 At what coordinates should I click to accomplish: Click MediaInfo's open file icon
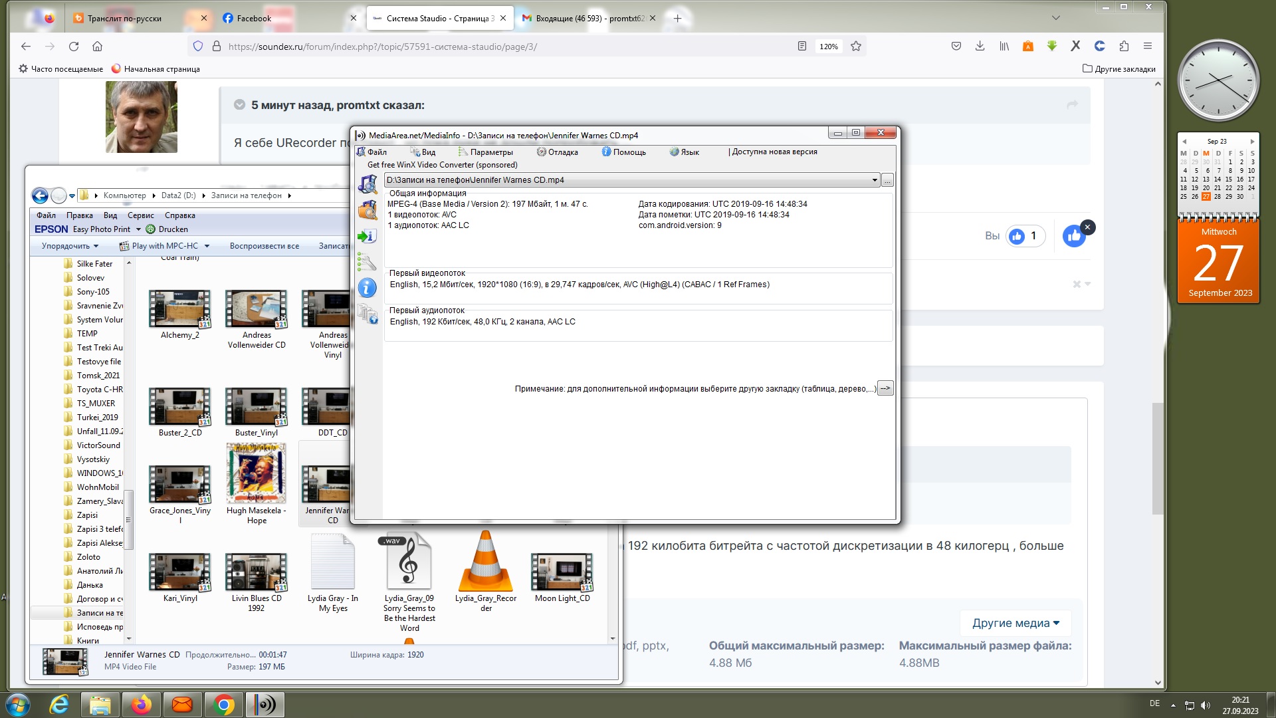pos(368,184)
